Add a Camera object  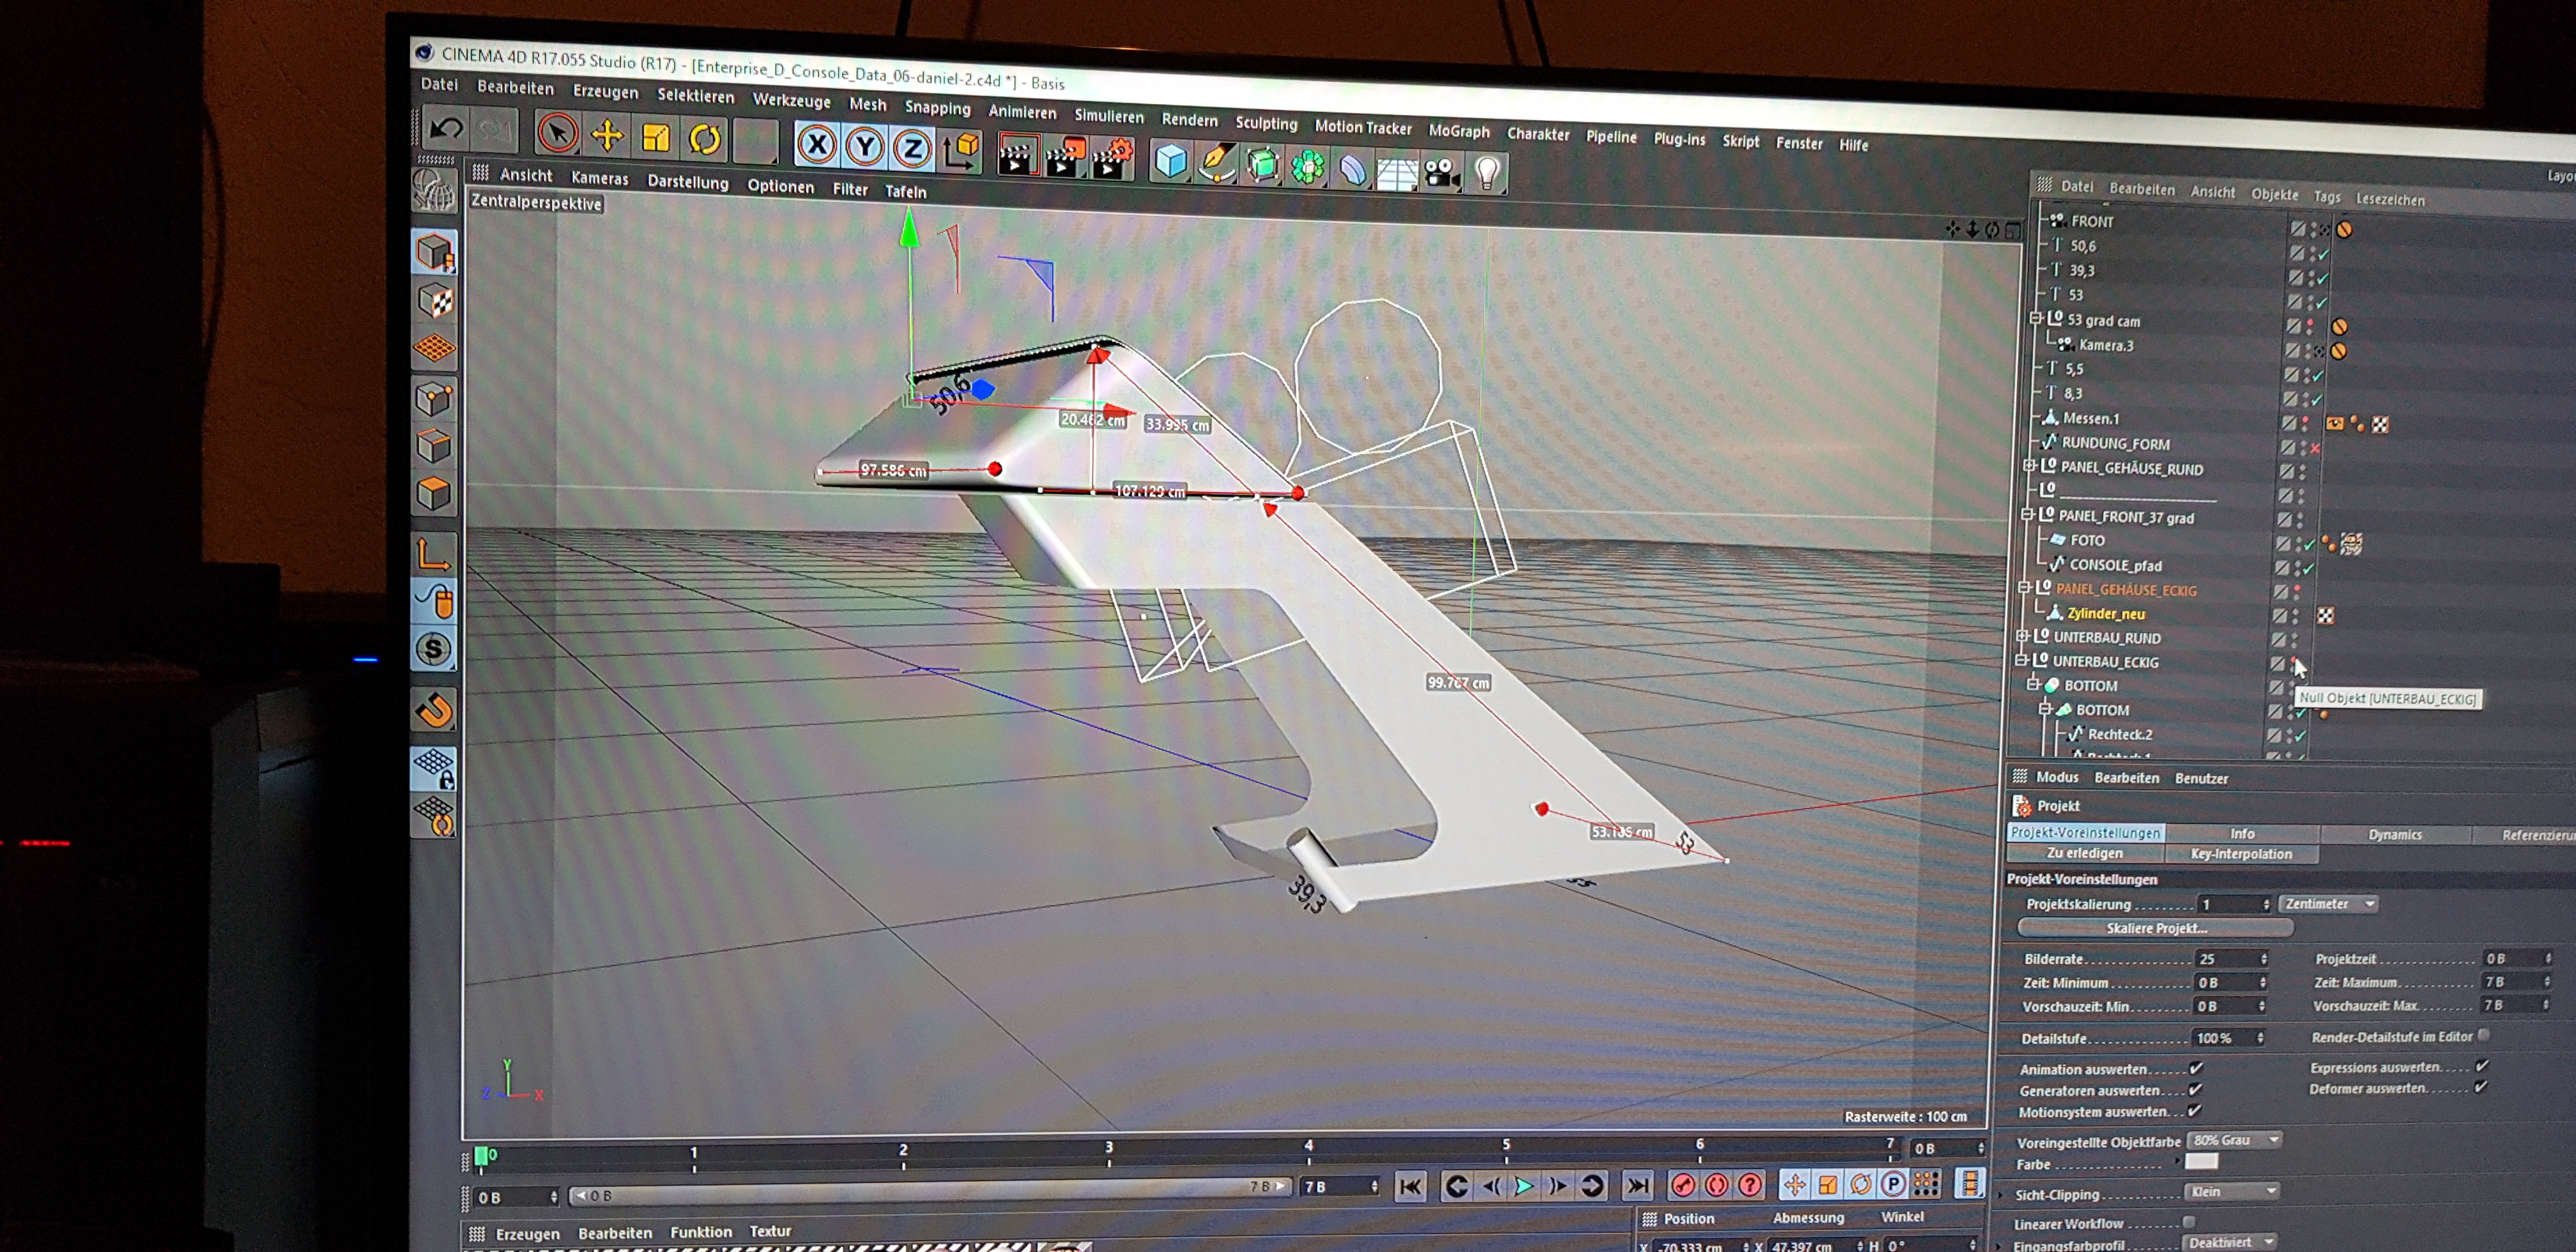pos(1441,172)
